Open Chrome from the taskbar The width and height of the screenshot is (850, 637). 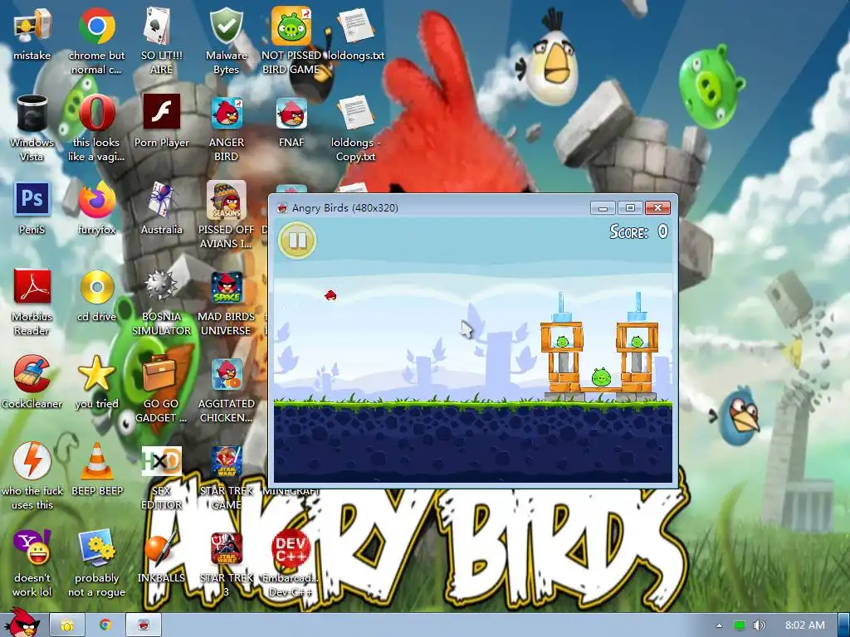tap(105, 625)
